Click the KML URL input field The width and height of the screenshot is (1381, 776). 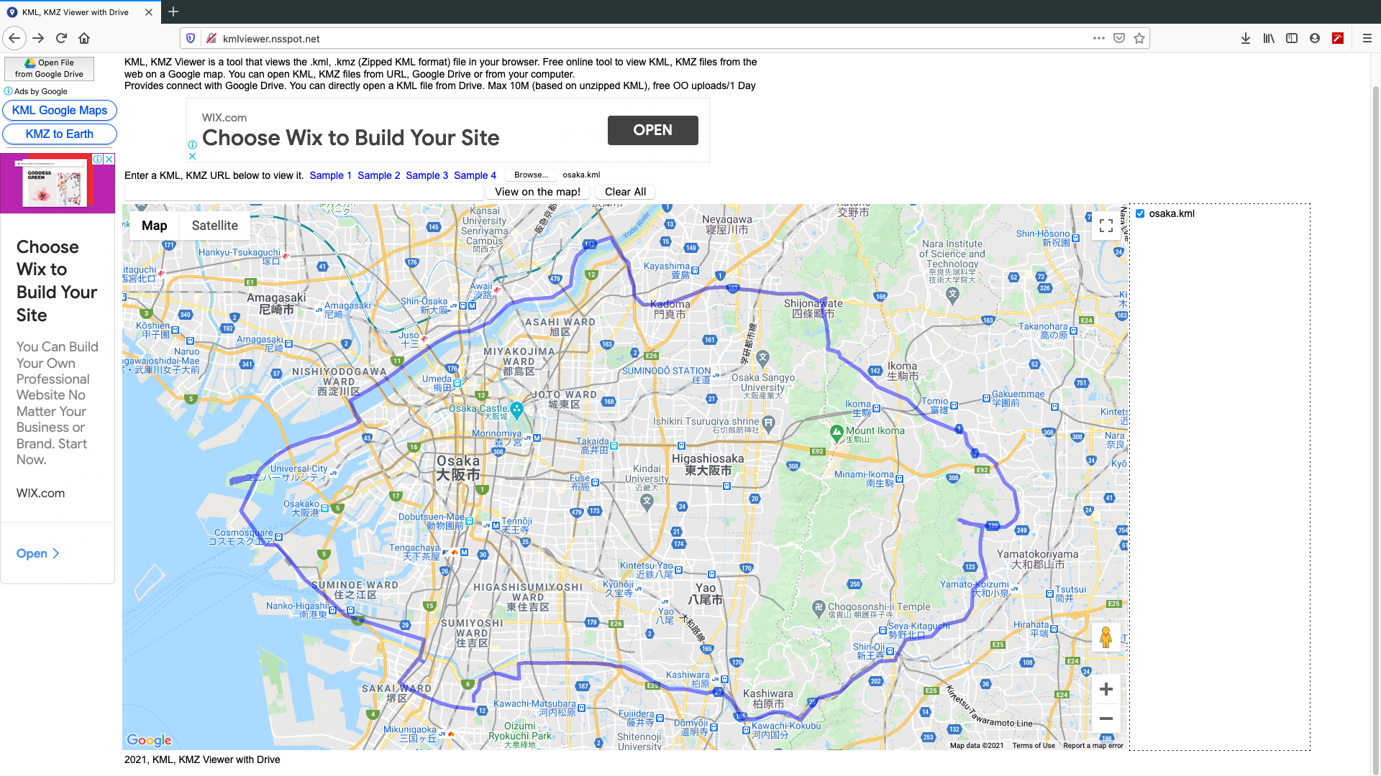click(304, 192)
